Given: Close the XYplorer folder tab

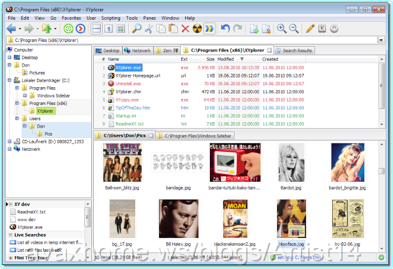Looking at the screenshot, I should (x=269, y=50).
